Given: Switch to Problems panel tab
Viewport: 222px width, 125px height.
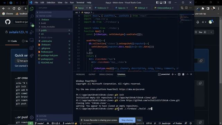Looking at the screenshot, I should (80, 74).
